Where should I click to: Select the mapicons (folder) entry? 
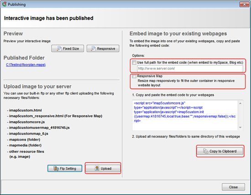pyautogui.click(x=25, y=139)
